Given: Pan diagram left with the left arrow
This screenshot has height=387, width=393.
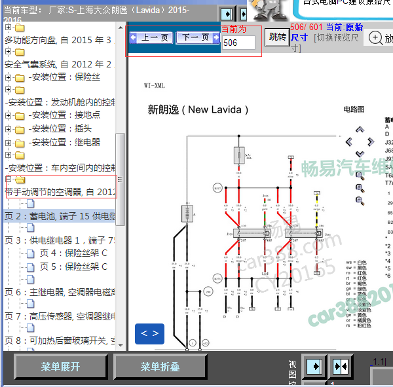Looking at the screenshot, I should 349,142.
